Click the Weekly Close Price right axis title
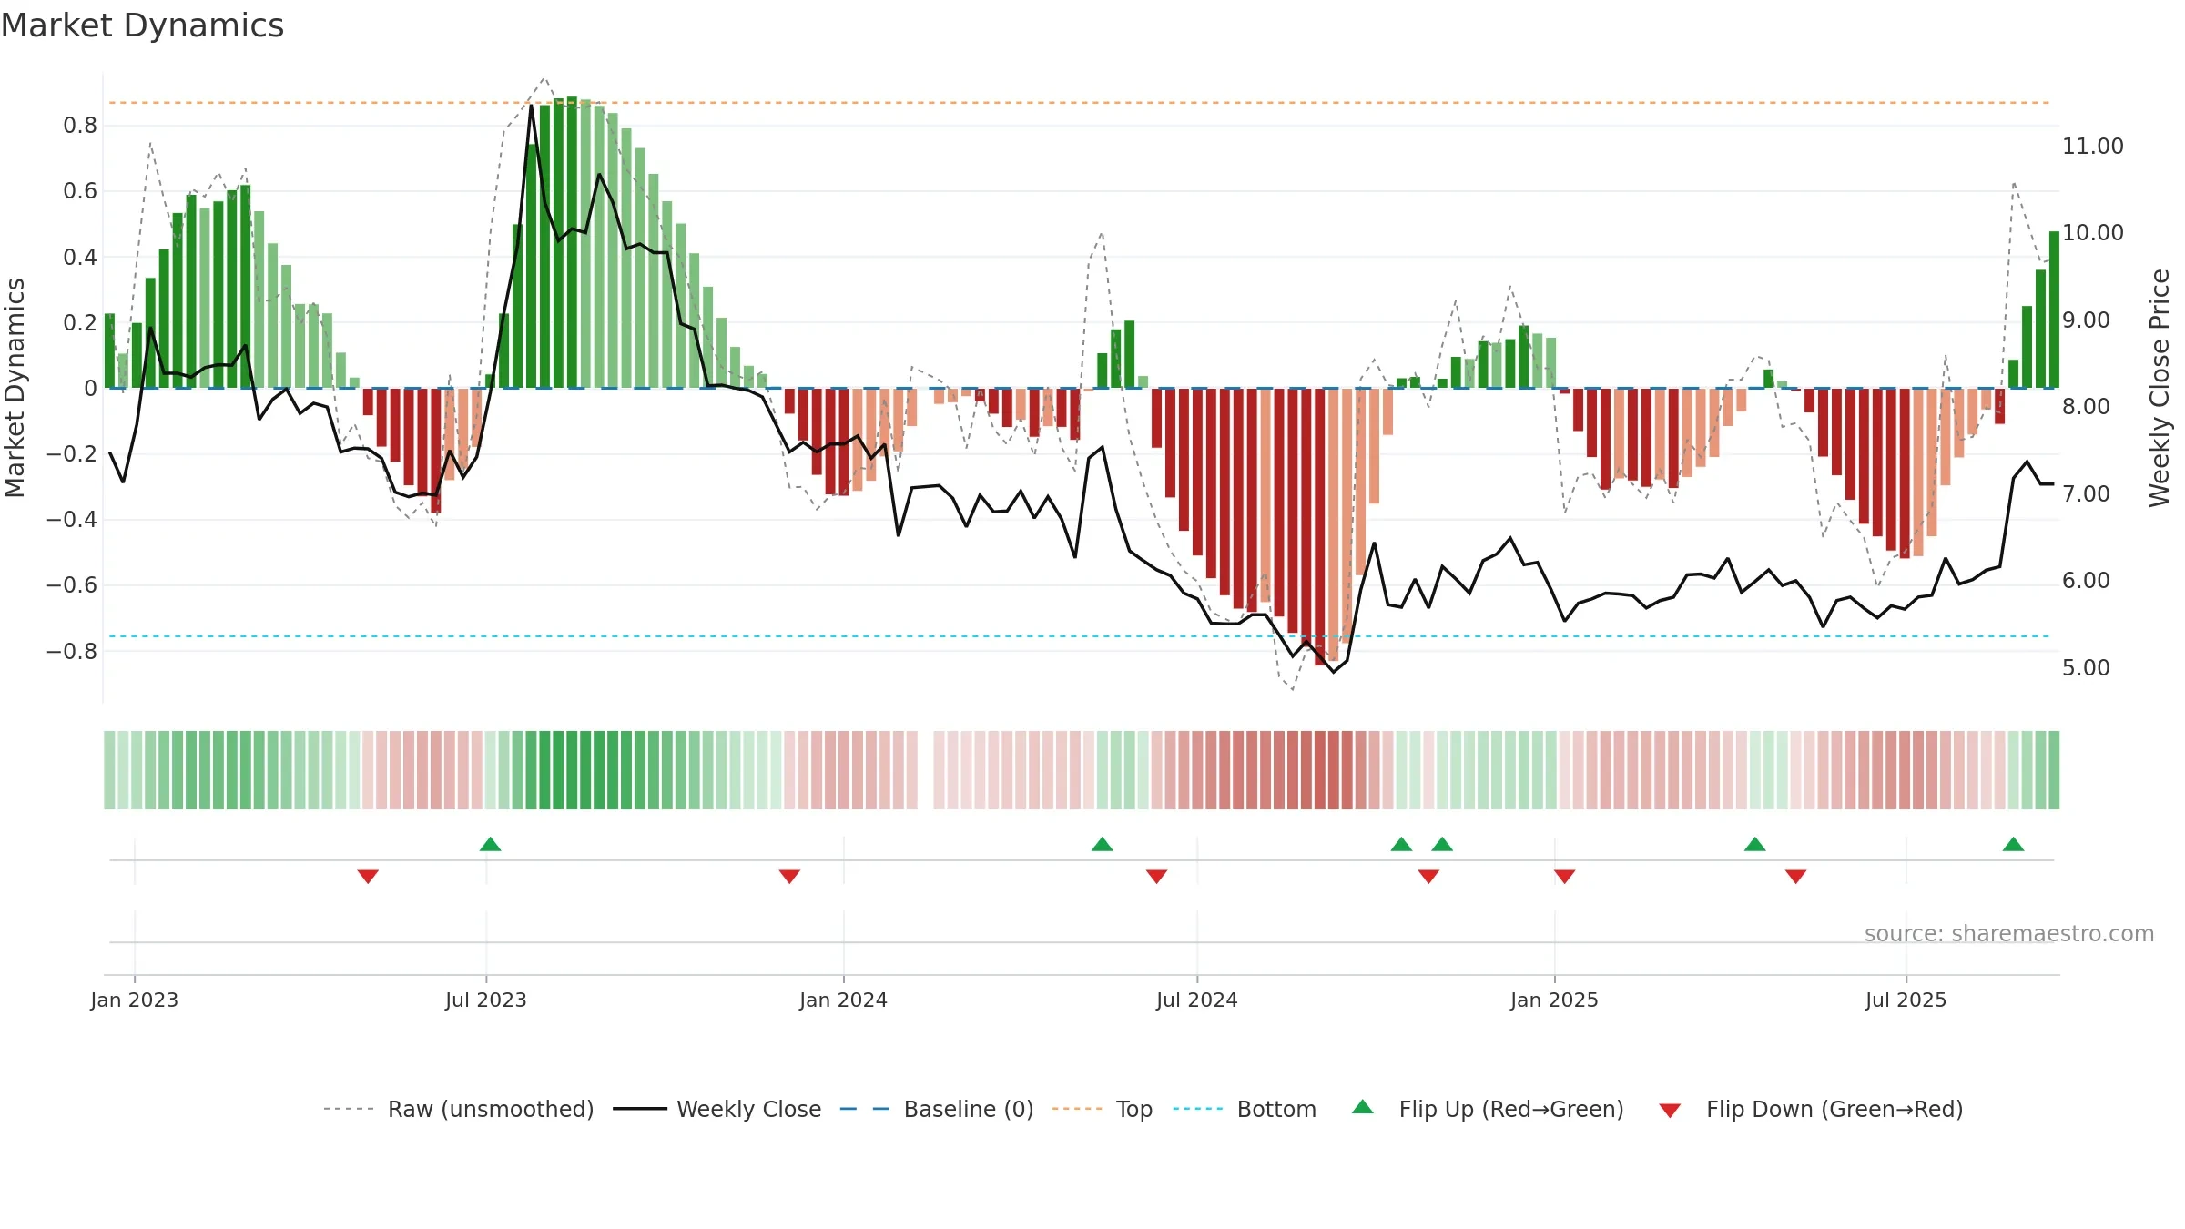 click(2159, 388)
